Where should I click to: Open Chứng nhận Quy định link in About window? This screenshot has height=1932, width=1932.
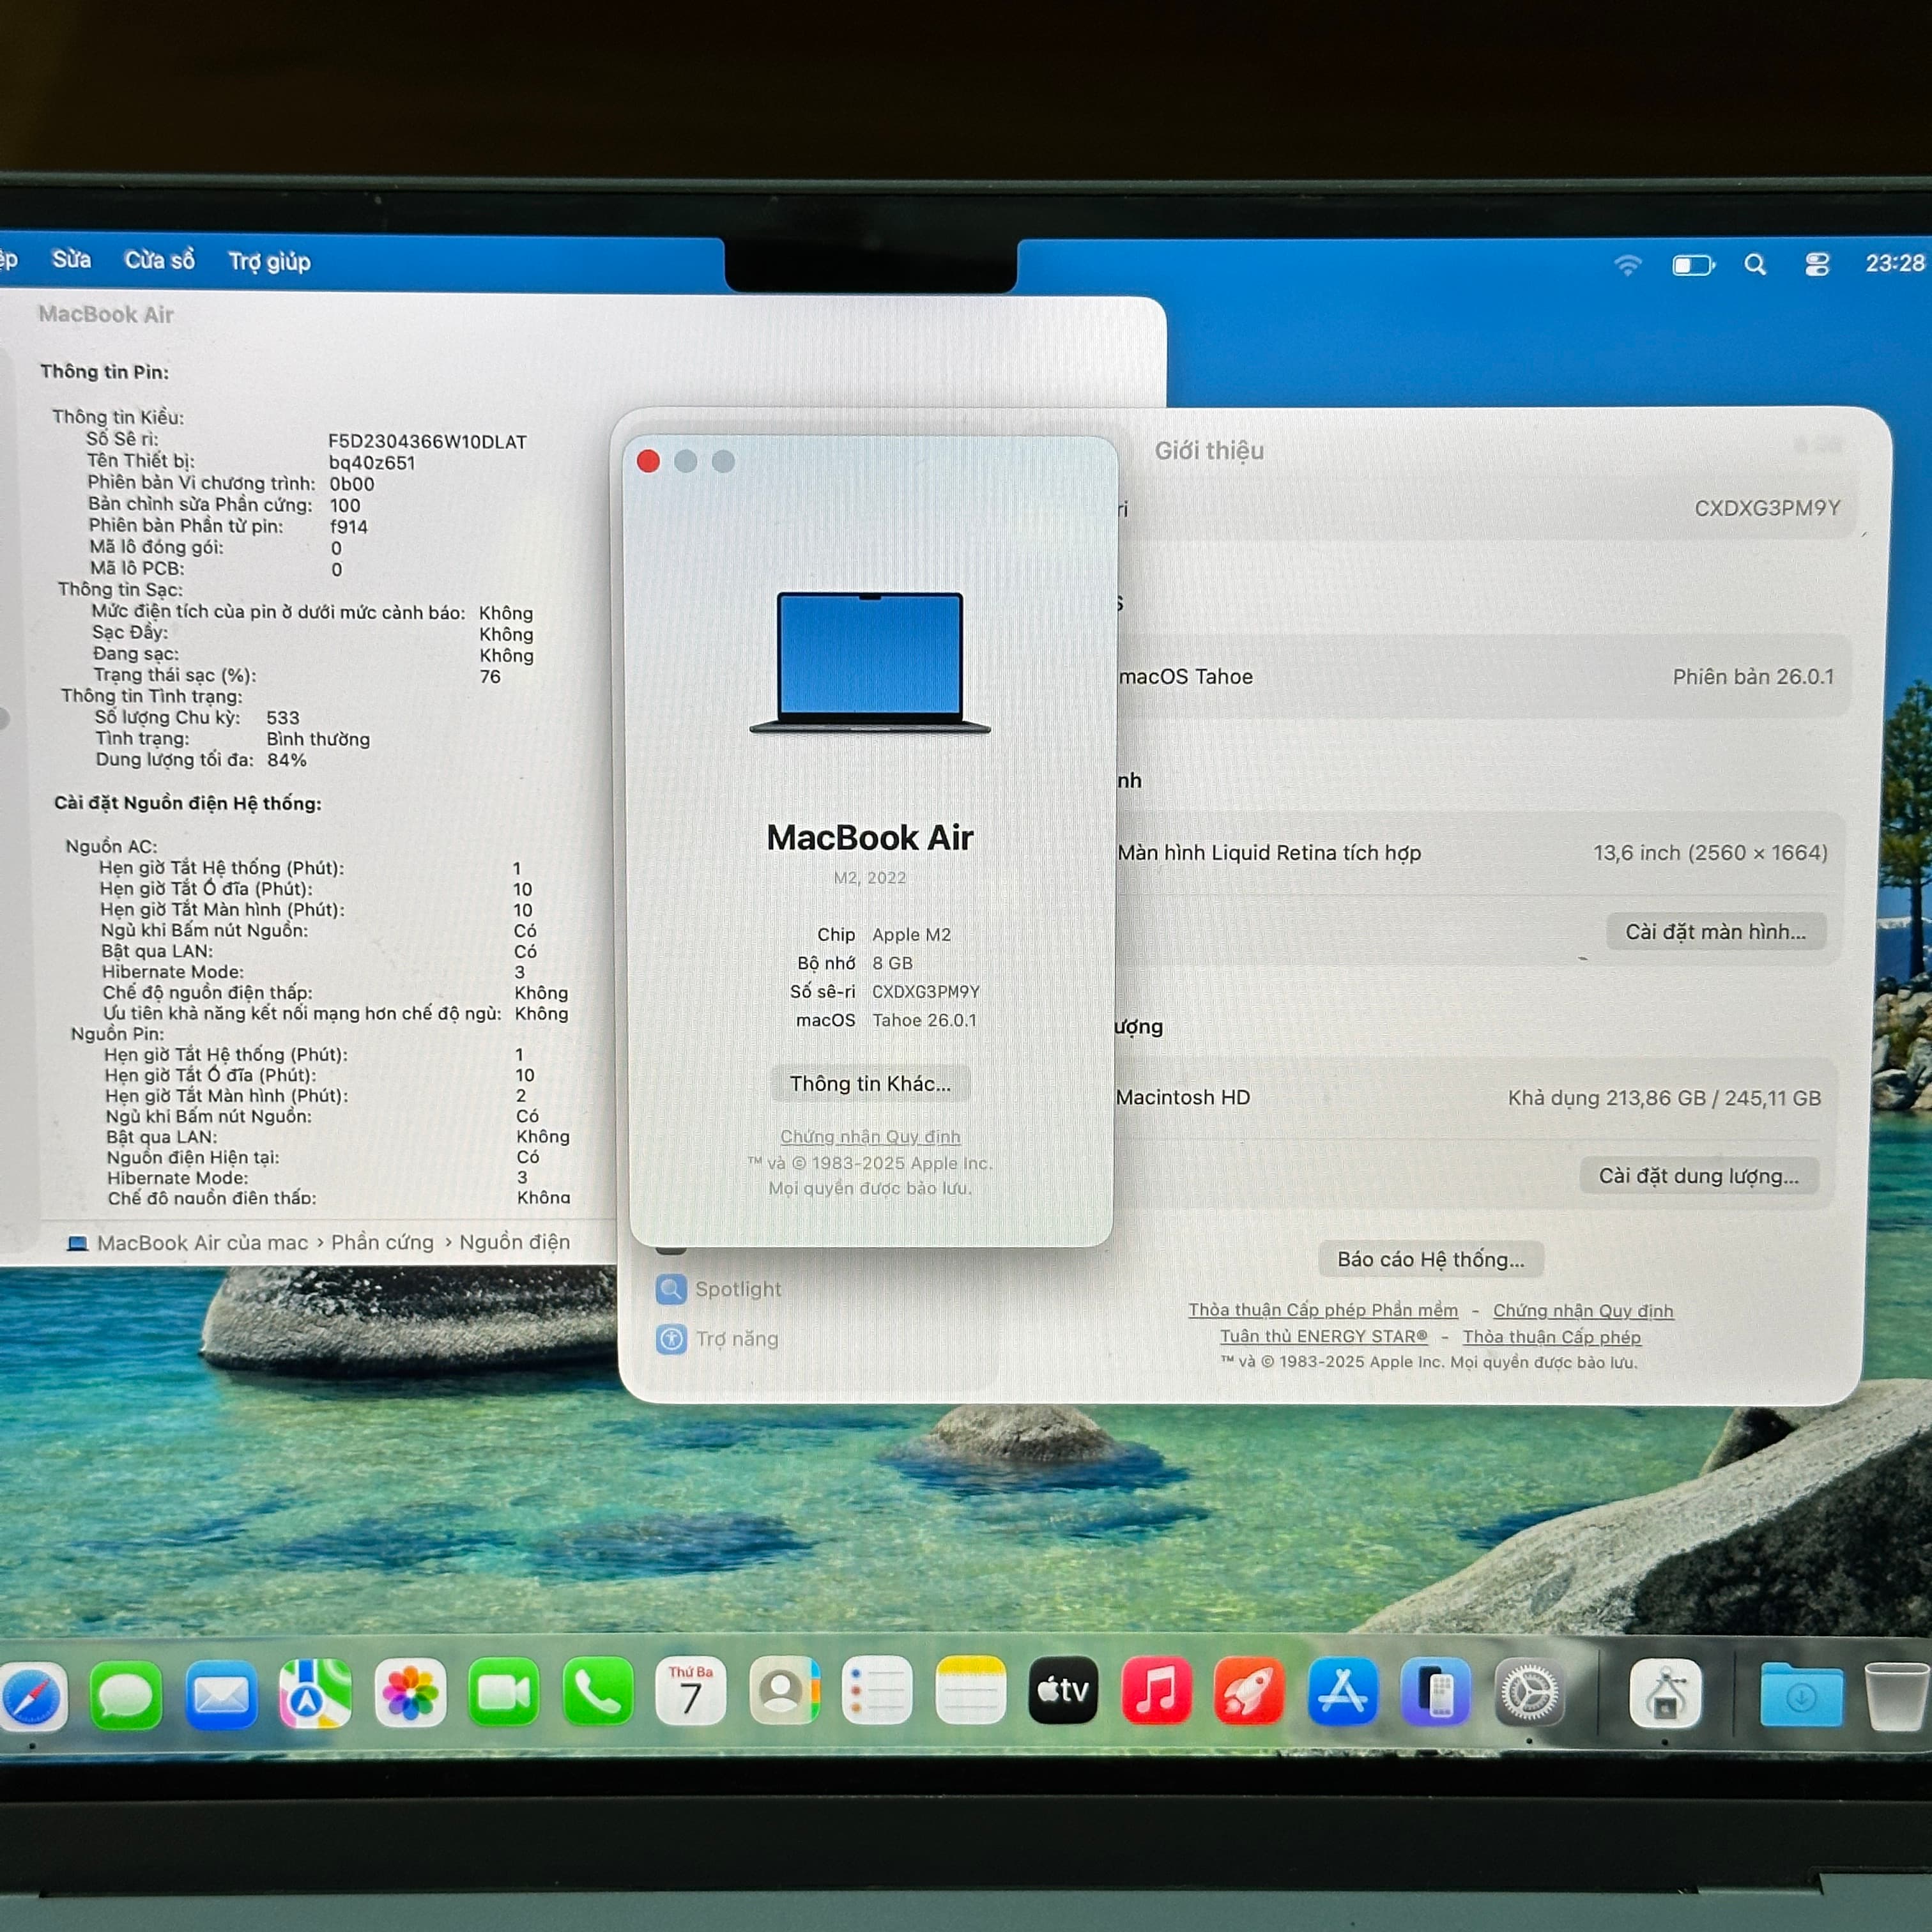(870, 1137)
